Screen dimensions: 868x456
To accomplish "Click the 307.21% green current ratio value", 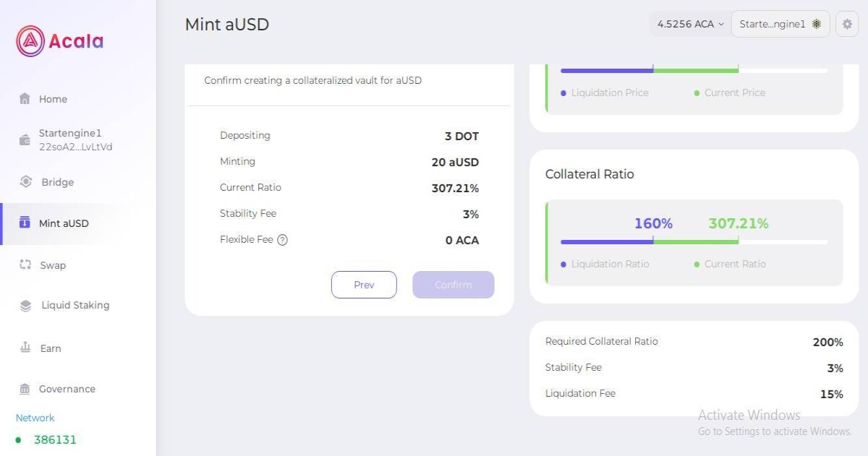I will [x=739, y=223].
